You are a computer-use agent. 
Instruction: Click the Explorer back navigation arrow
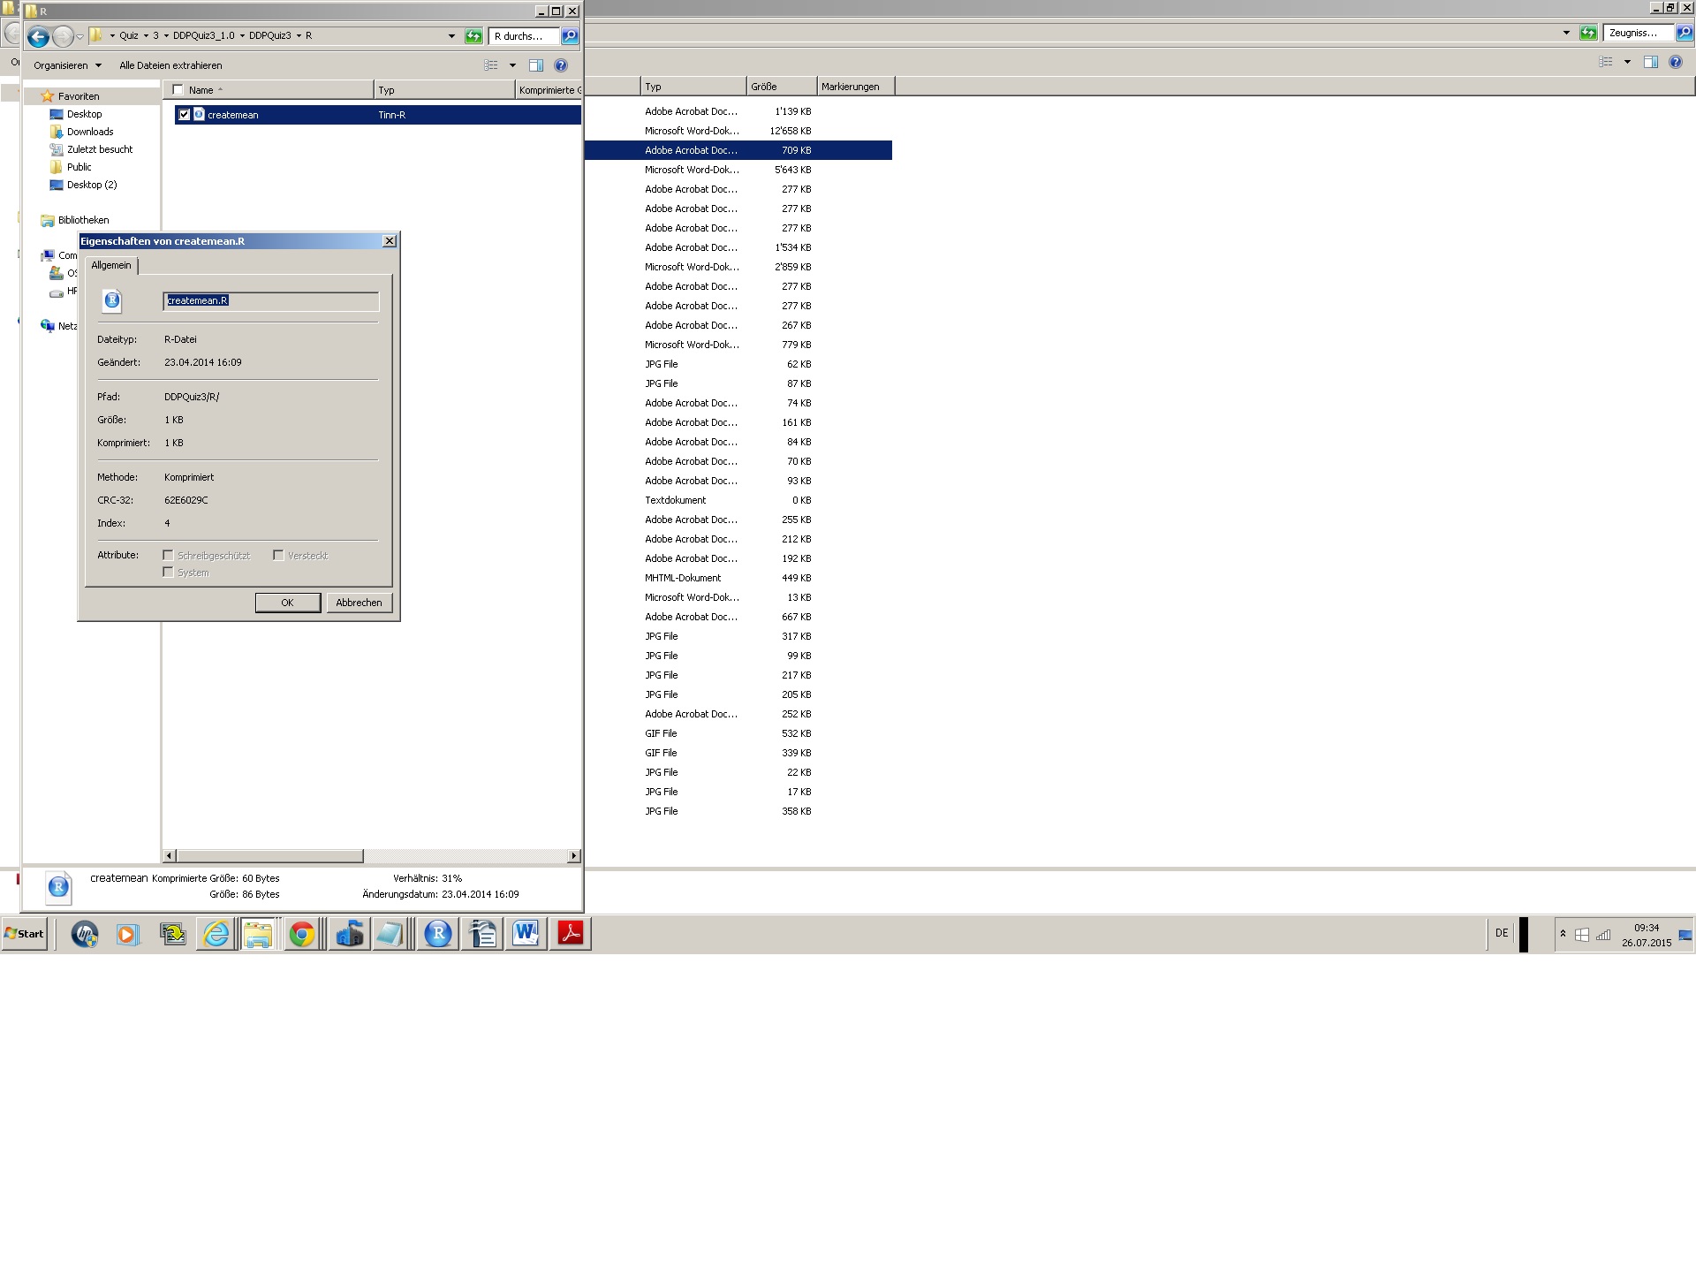coord(37,36)
